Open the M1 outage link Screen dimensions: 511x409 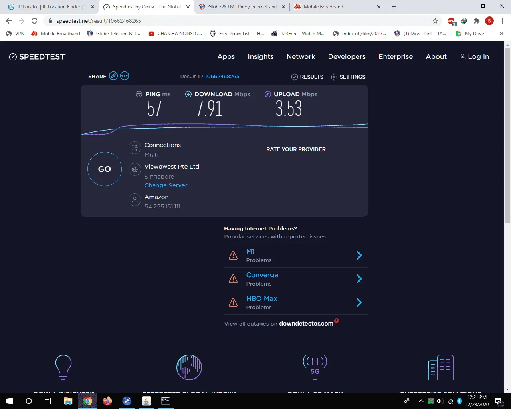tap(250, 251)
